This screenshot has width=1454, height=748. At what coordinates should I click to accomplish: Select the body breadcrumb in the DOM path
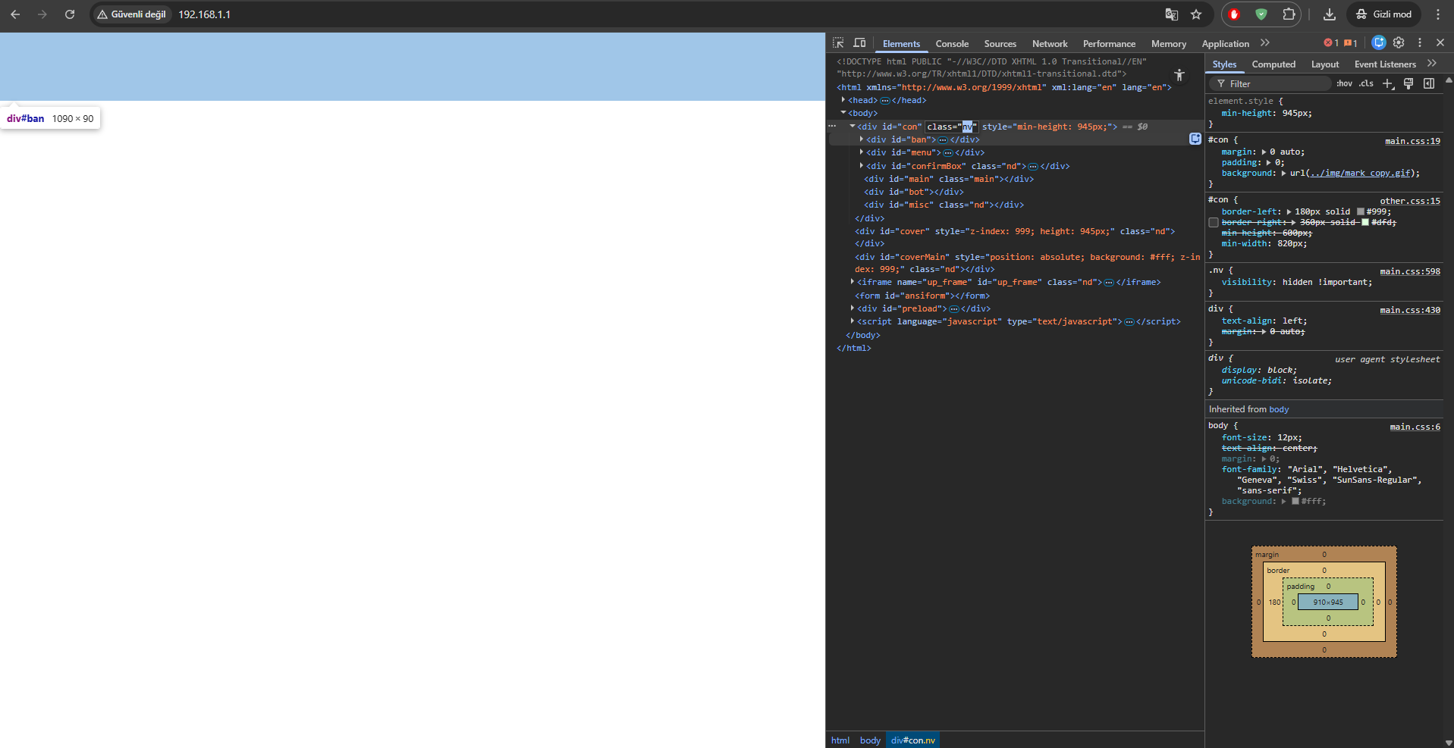point(870,740)
